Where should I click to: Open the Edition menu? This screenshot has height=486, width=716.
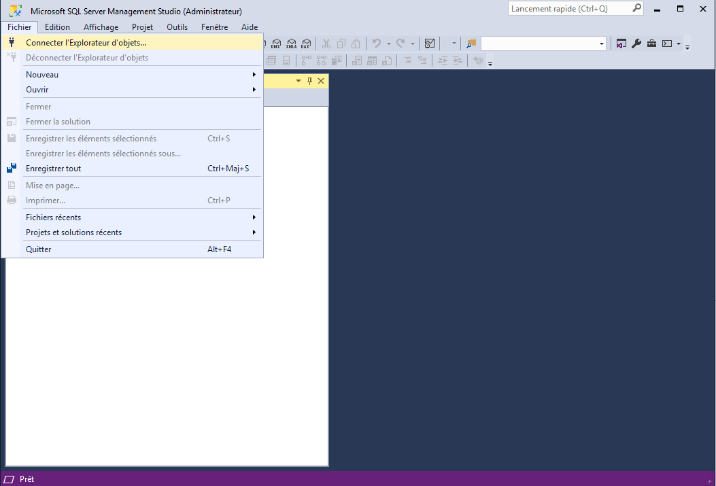tap(57, 27)
